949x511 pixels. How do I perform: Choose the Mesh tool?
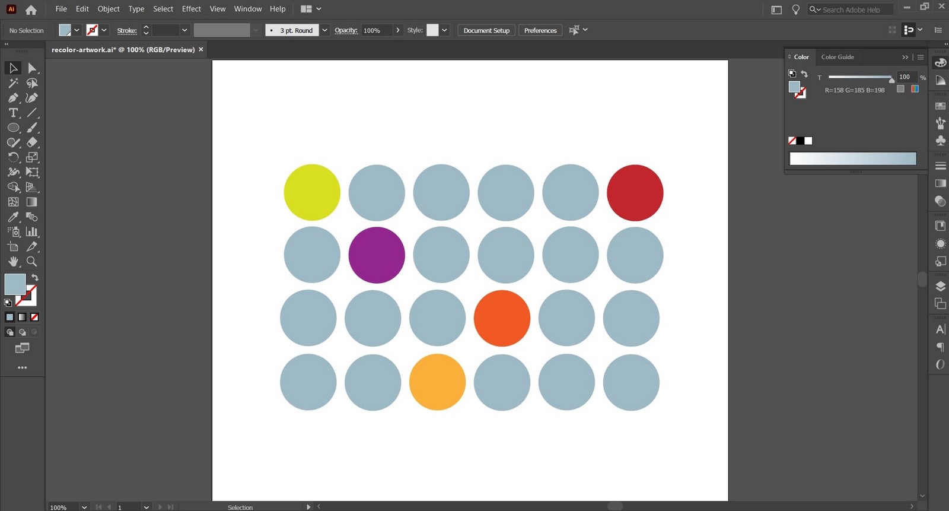tap(13, 202)
